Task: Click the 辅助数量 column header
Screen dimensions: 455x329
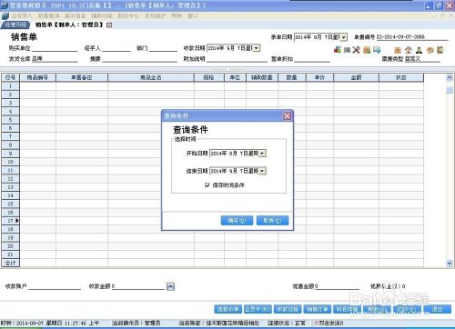Action: click(262, 77)
